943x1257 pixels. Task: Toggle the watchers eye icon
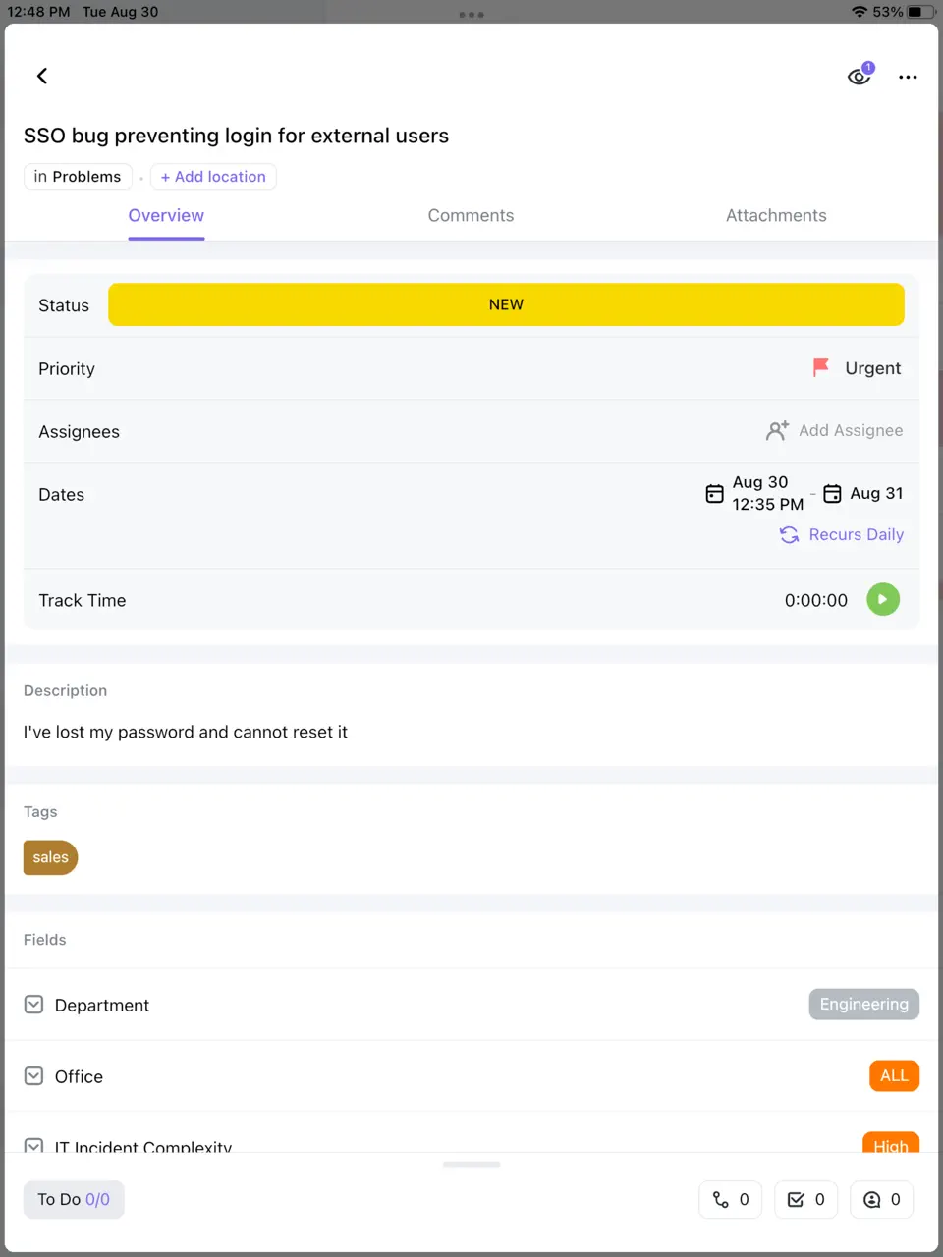[860, 76]
